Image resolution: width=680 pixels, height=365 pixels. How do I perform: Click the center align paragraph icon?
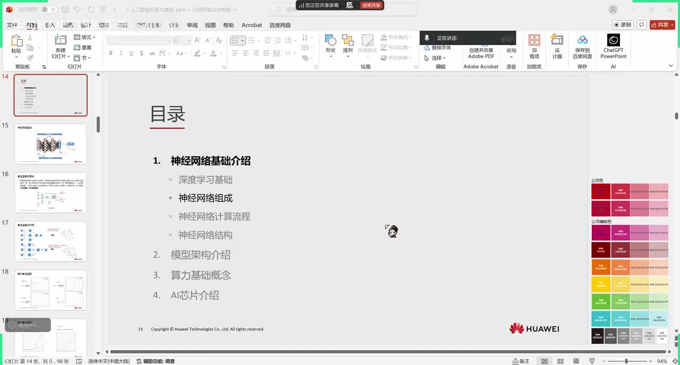click(245, 53)
